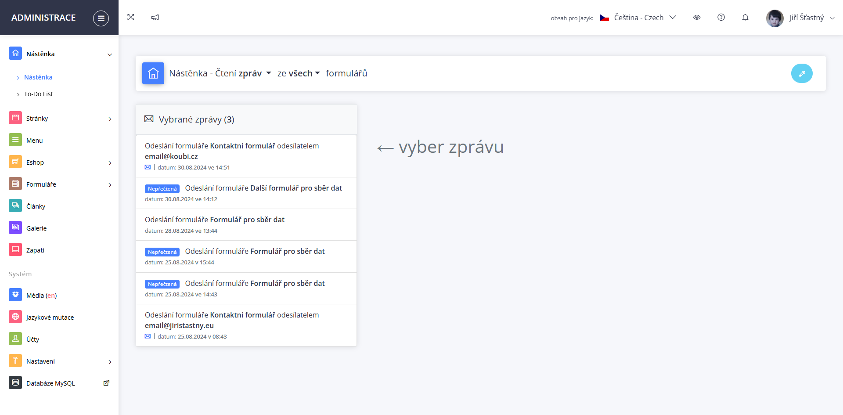Collapse the Nástěnka sidebar section chevron
The height and width of the screenshot is (415, 843).
pyautogui.click(x=110, y=54)
